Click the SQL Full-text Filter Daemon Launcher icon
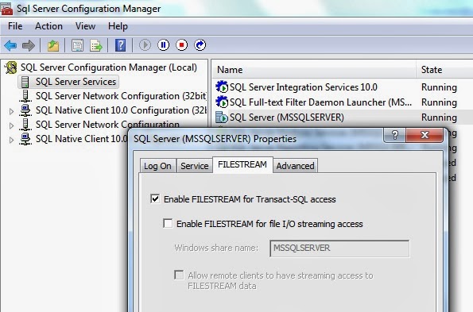473x312 pixels. coord(222,102)
